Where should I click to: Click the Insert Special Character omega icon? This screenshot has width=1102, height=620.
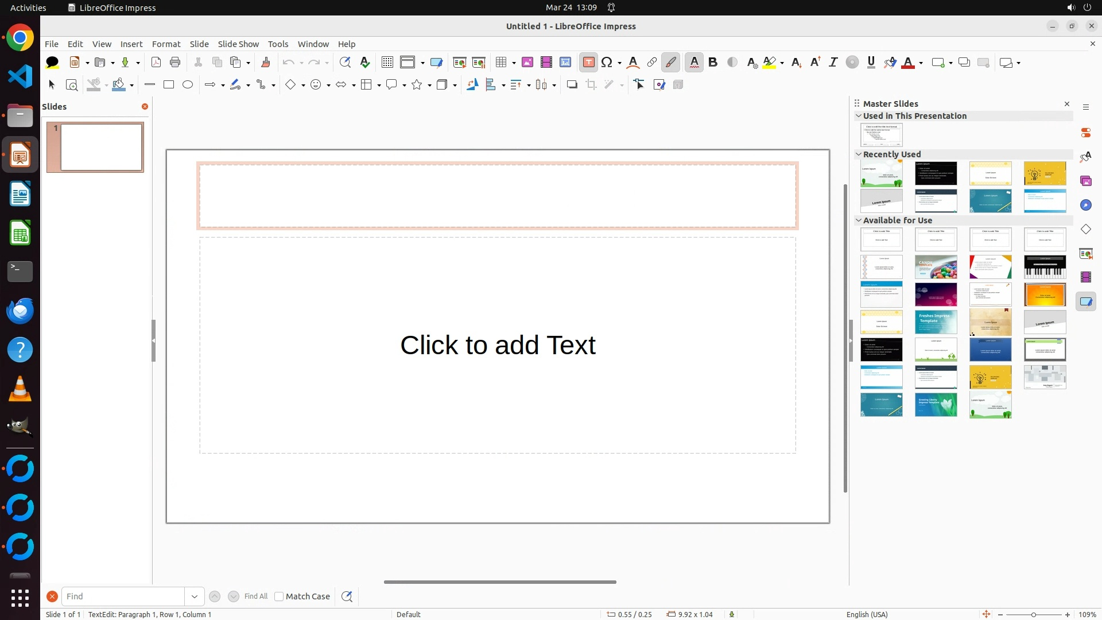[x=607, y=63]
